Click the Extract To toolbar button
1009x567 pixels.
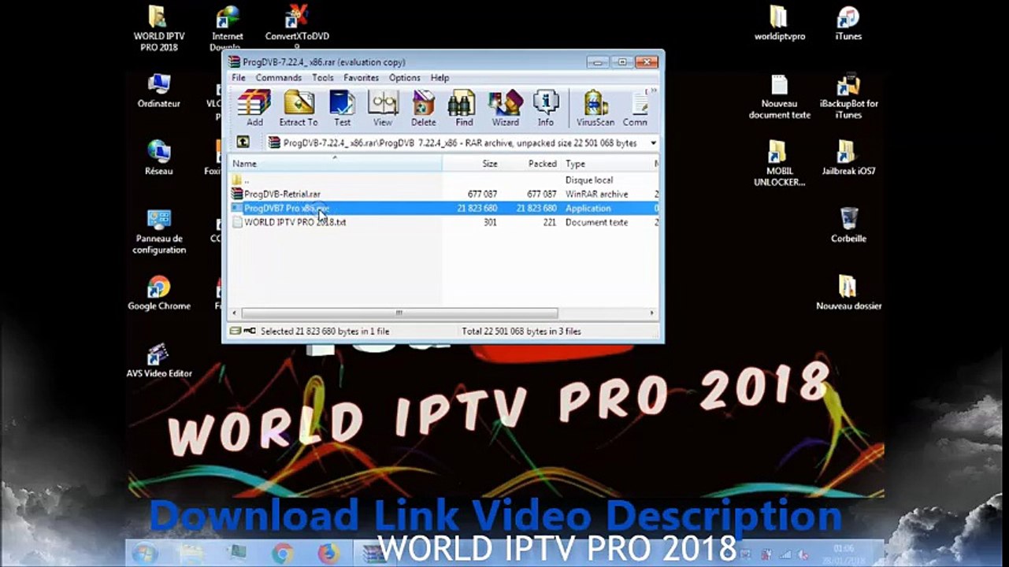point(299,108)
